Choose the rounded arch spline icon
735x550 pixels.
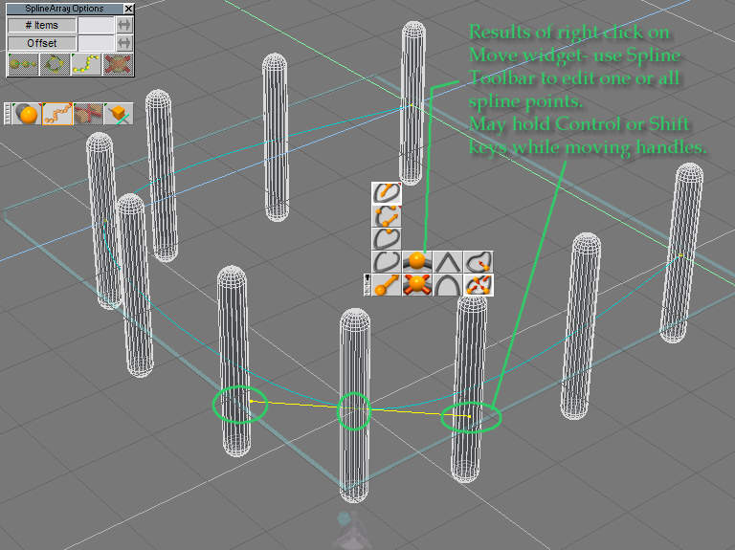(447, 284)
